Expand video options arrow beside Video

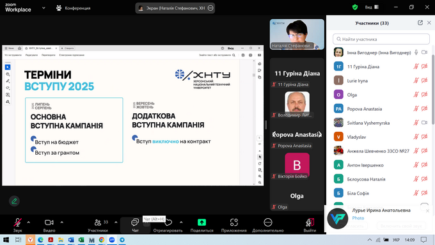tap(61, 222)
